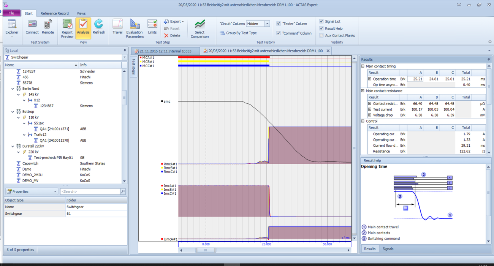Pin the Results panel
This screenshot has height=266, width=494.
(x=489, y=59)
